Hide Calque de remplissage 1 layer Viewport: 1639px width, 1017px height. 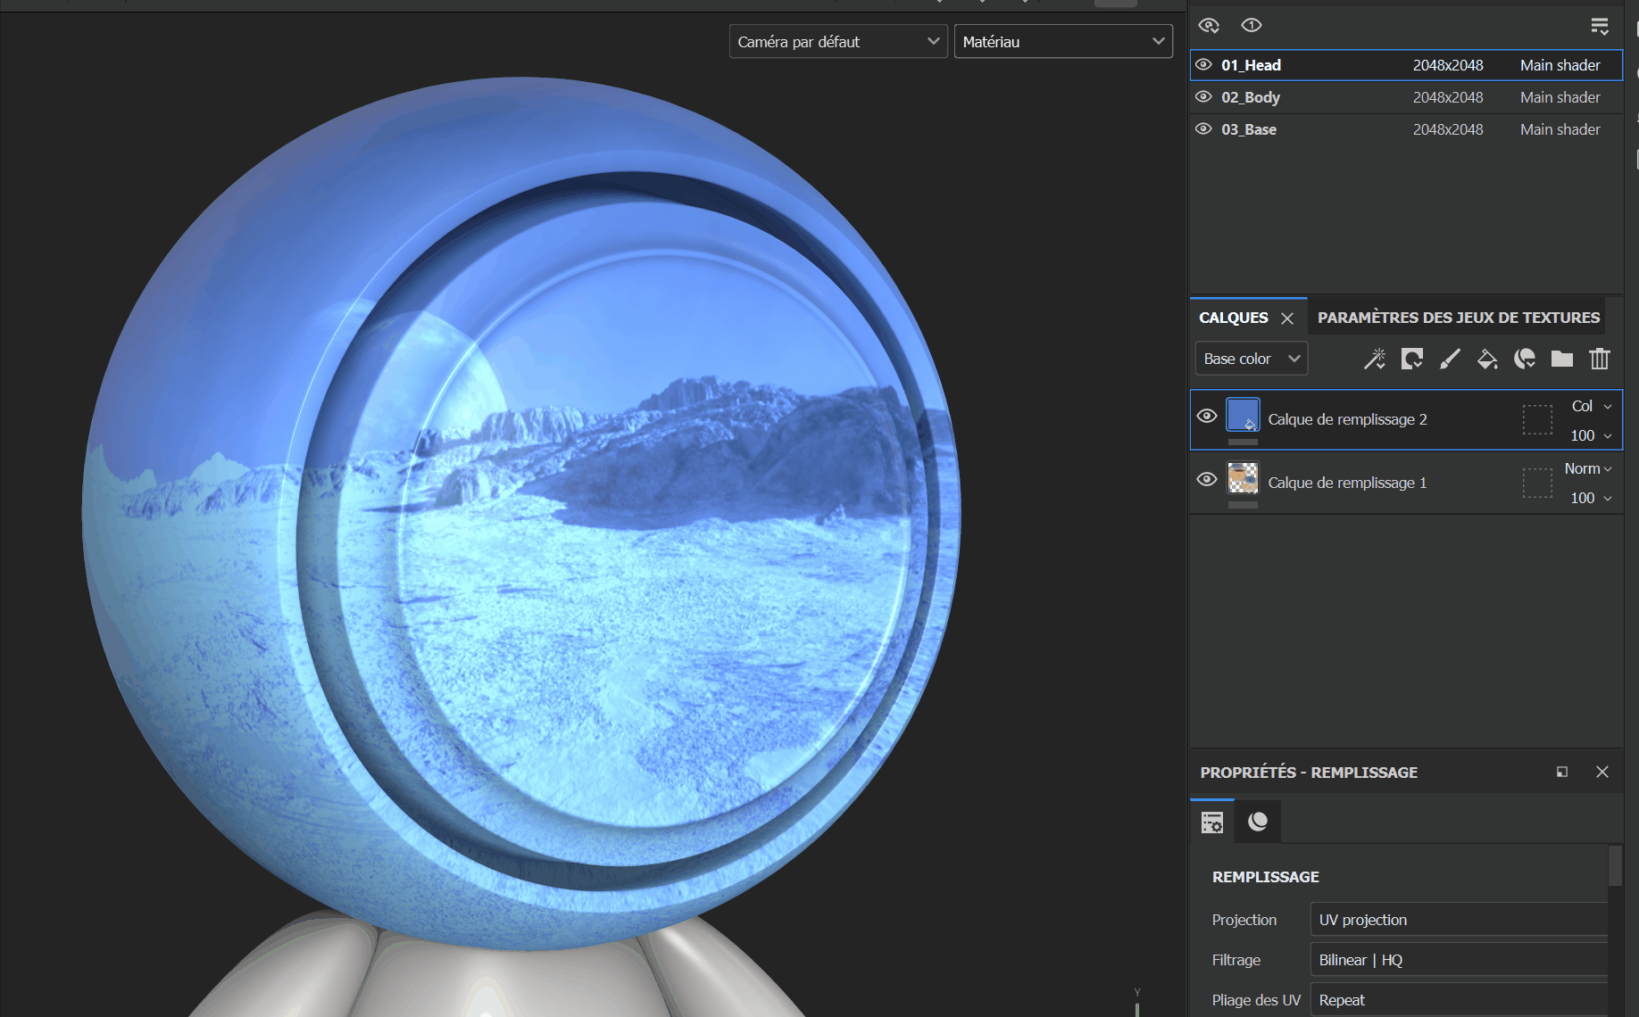click(x=1207, y=479)
